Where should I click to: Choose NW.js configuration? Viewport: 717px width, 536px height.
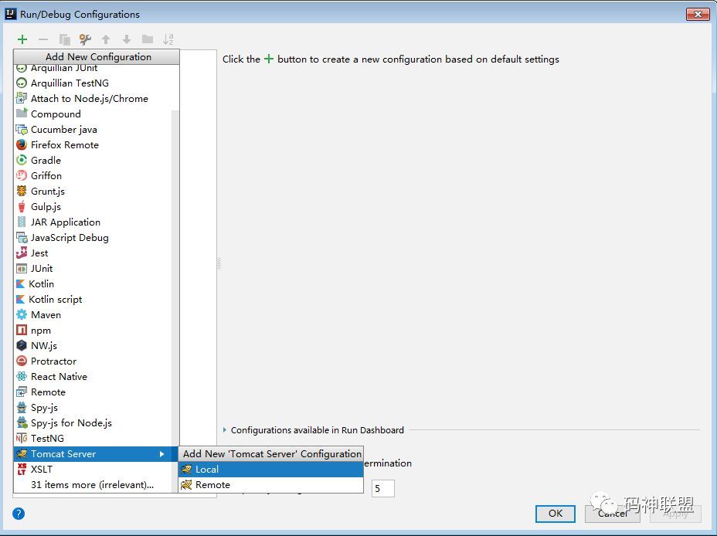click(93, 346)
